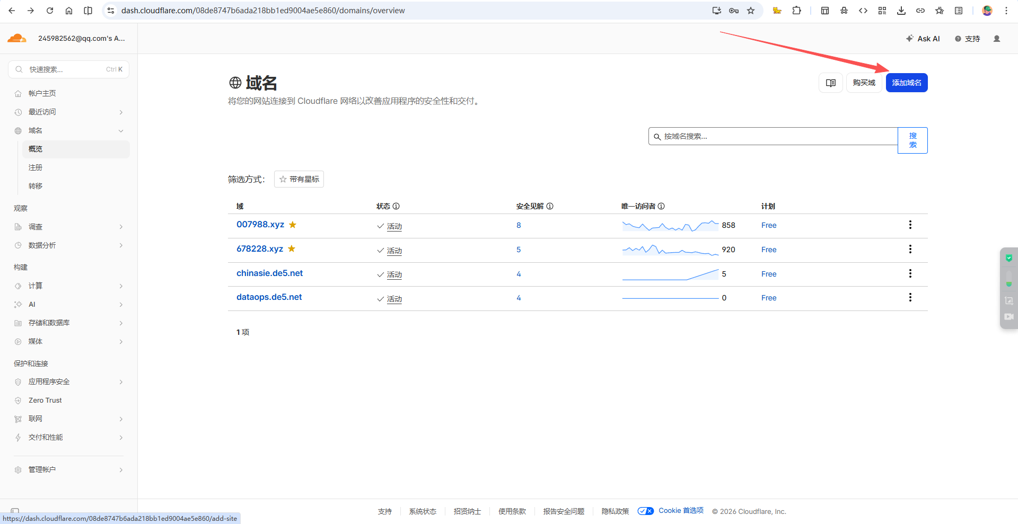Open the Cloudflare user profile icon
This screenshot has height=524, width=1018.
tap(997, 39)
